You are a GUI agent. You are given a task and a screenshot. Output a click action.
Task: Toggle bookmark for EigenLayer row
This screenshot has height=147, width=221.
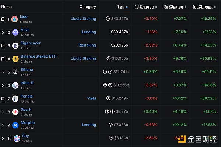point(3,45)
